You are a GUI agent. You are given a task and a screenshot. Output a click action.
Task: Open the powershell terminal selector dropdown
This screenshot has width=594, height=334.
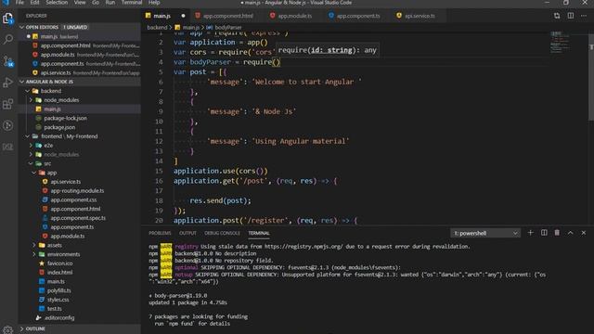click(485, 233)
